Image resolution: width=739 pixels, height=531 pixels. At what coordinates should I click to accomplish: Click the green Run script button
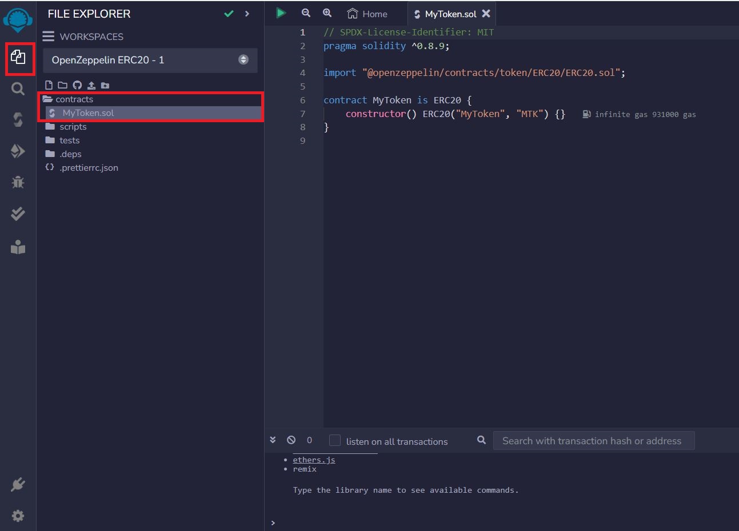(281, 13)
